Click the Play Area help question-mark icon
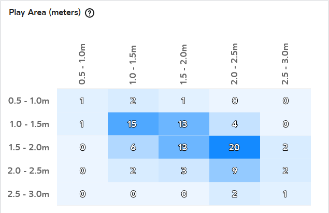Viewport: 329px width, 213px height. point(90,13)
